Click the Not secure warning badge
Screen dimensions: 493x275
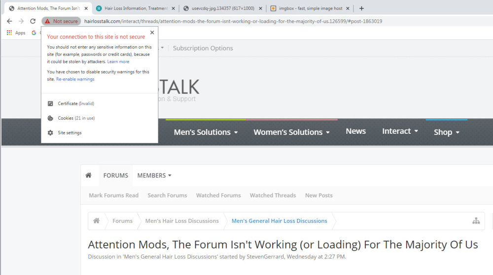pyautogui.click(x=61, y=21)
